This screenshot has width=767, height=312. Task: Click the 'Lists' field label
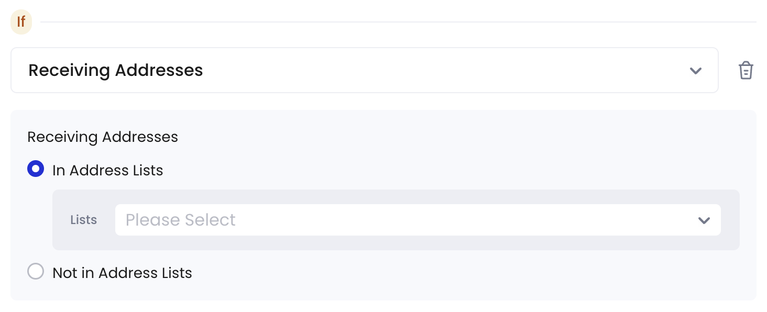[x=84, y=220]
